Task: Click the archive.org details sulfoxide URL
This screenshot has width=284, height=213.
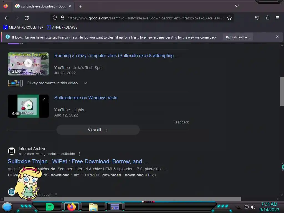Action: tap(47, 154)
